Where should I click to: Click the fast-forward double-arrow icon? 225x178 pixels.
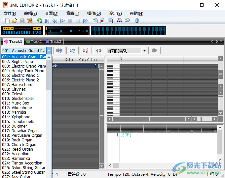(x=85, y=21)
